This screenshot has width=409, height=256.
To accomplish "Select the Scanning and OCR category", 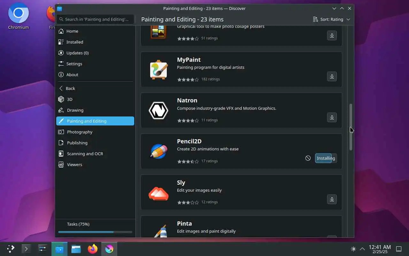I will (x=95, y=154).
